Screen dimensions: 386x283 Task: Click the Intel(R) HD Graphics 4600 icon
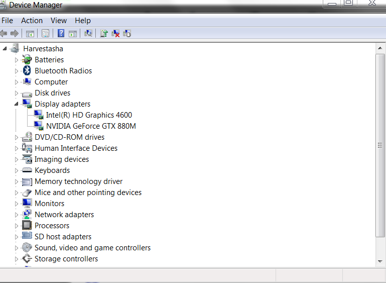pos(39,115)
